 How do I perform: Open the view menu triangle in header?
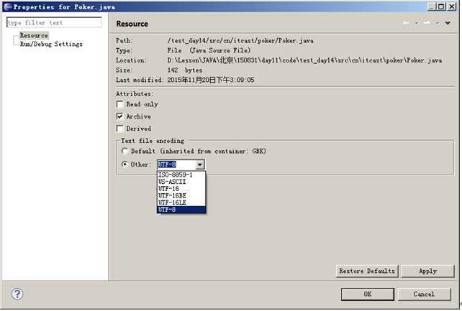point(448,23)
